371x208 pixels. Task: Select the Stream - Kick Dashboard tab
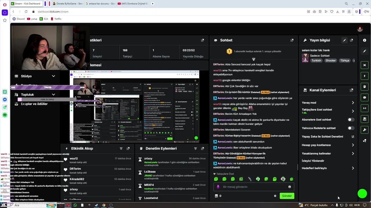(x=27, y=4)
